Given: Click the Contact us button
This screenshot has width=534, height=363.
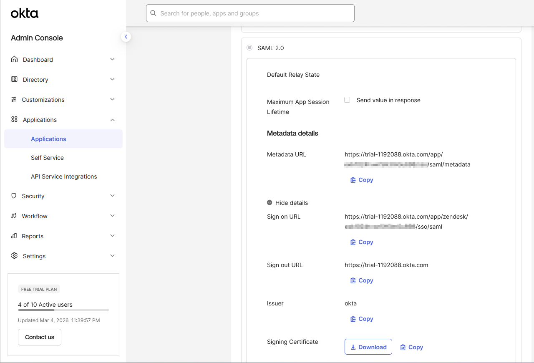Looking at the screenshot, I should [40, 337].
